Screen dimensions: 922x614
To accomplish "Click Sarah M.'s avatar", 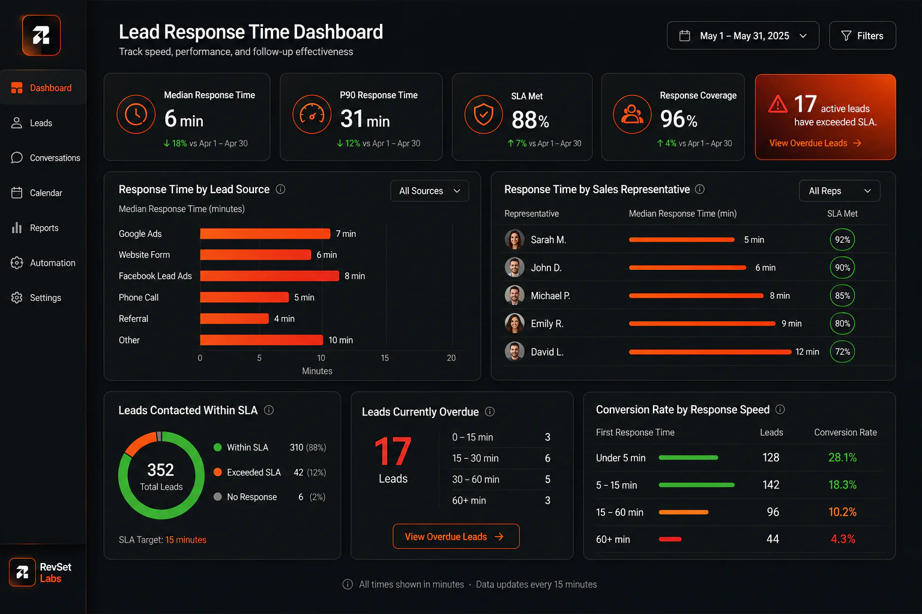I will [x=514, y=239].
